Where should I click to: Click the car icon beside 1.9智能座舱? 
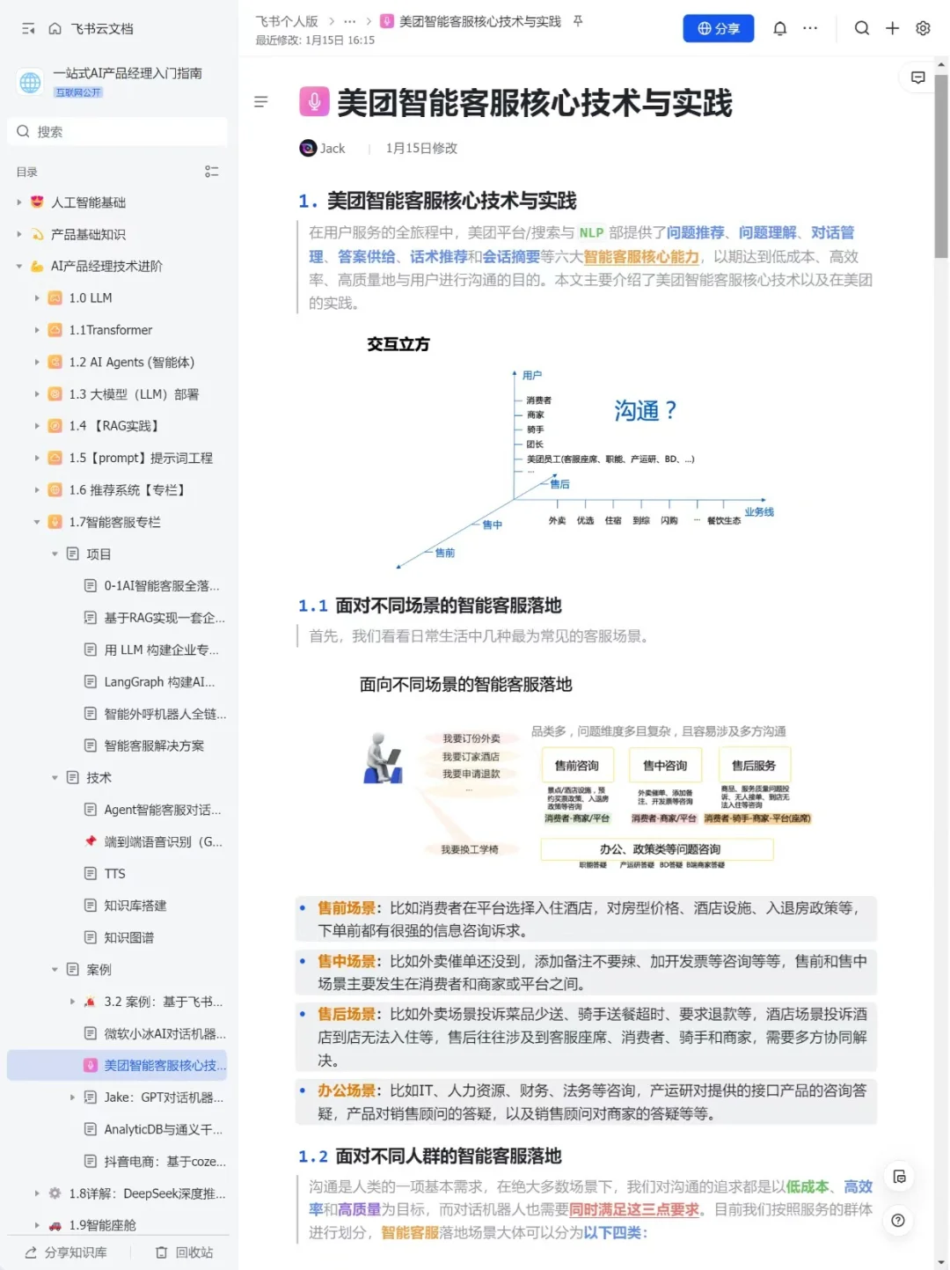pyautogui.click(x=55, y=1225)
